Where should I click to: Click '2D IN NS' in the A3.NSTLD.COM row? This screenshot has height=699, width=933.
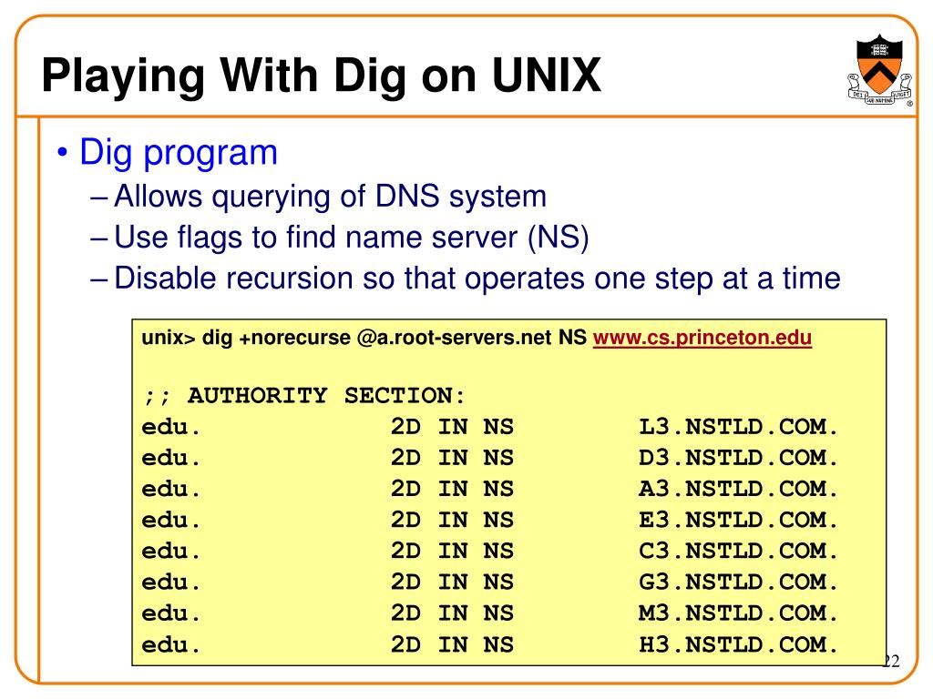(452, 489)
